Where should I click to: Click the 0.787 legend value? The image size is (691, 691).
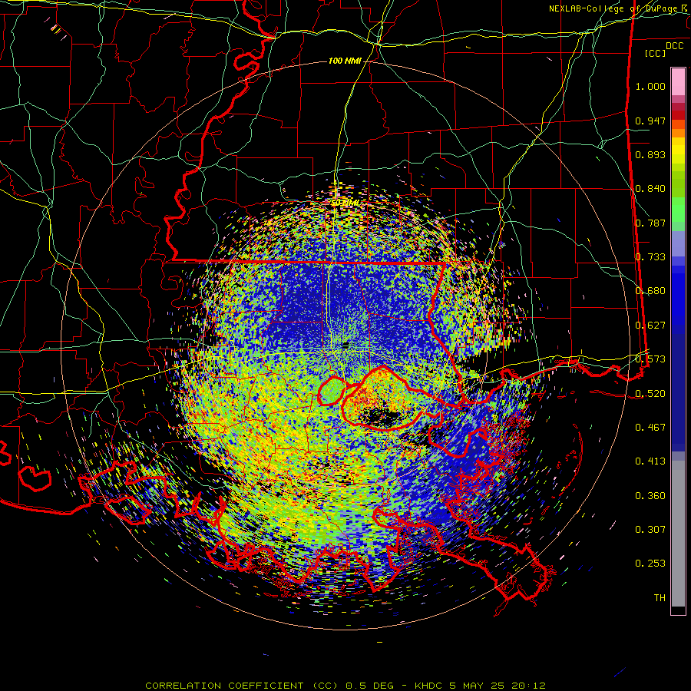point(650,223)
